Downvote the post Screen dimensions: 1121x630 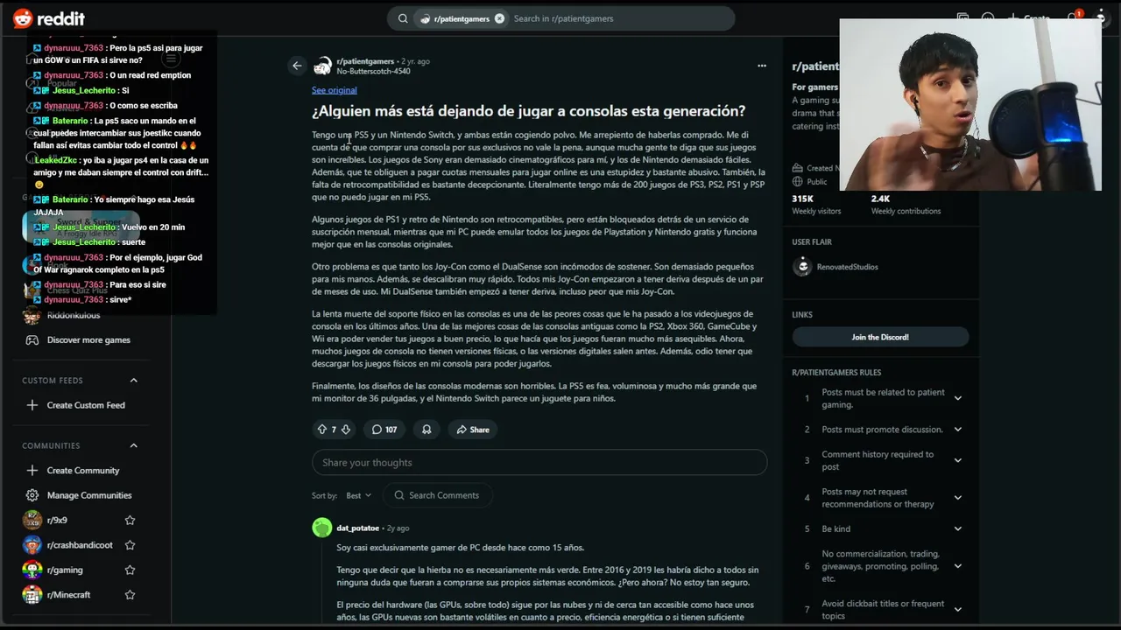pyautogui.click(x=346, y=430)
